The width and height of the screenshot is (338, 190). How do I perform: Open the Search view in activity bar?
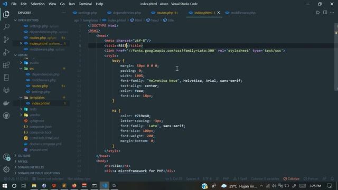[6, 27]
